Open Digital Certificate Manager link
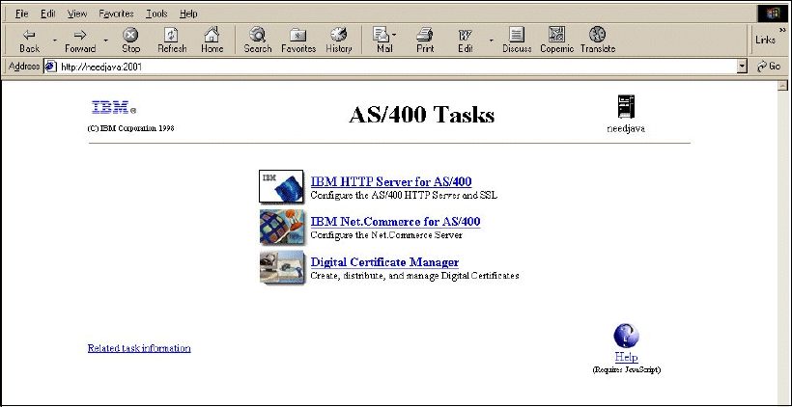The image size is (792, 407). 384,262
